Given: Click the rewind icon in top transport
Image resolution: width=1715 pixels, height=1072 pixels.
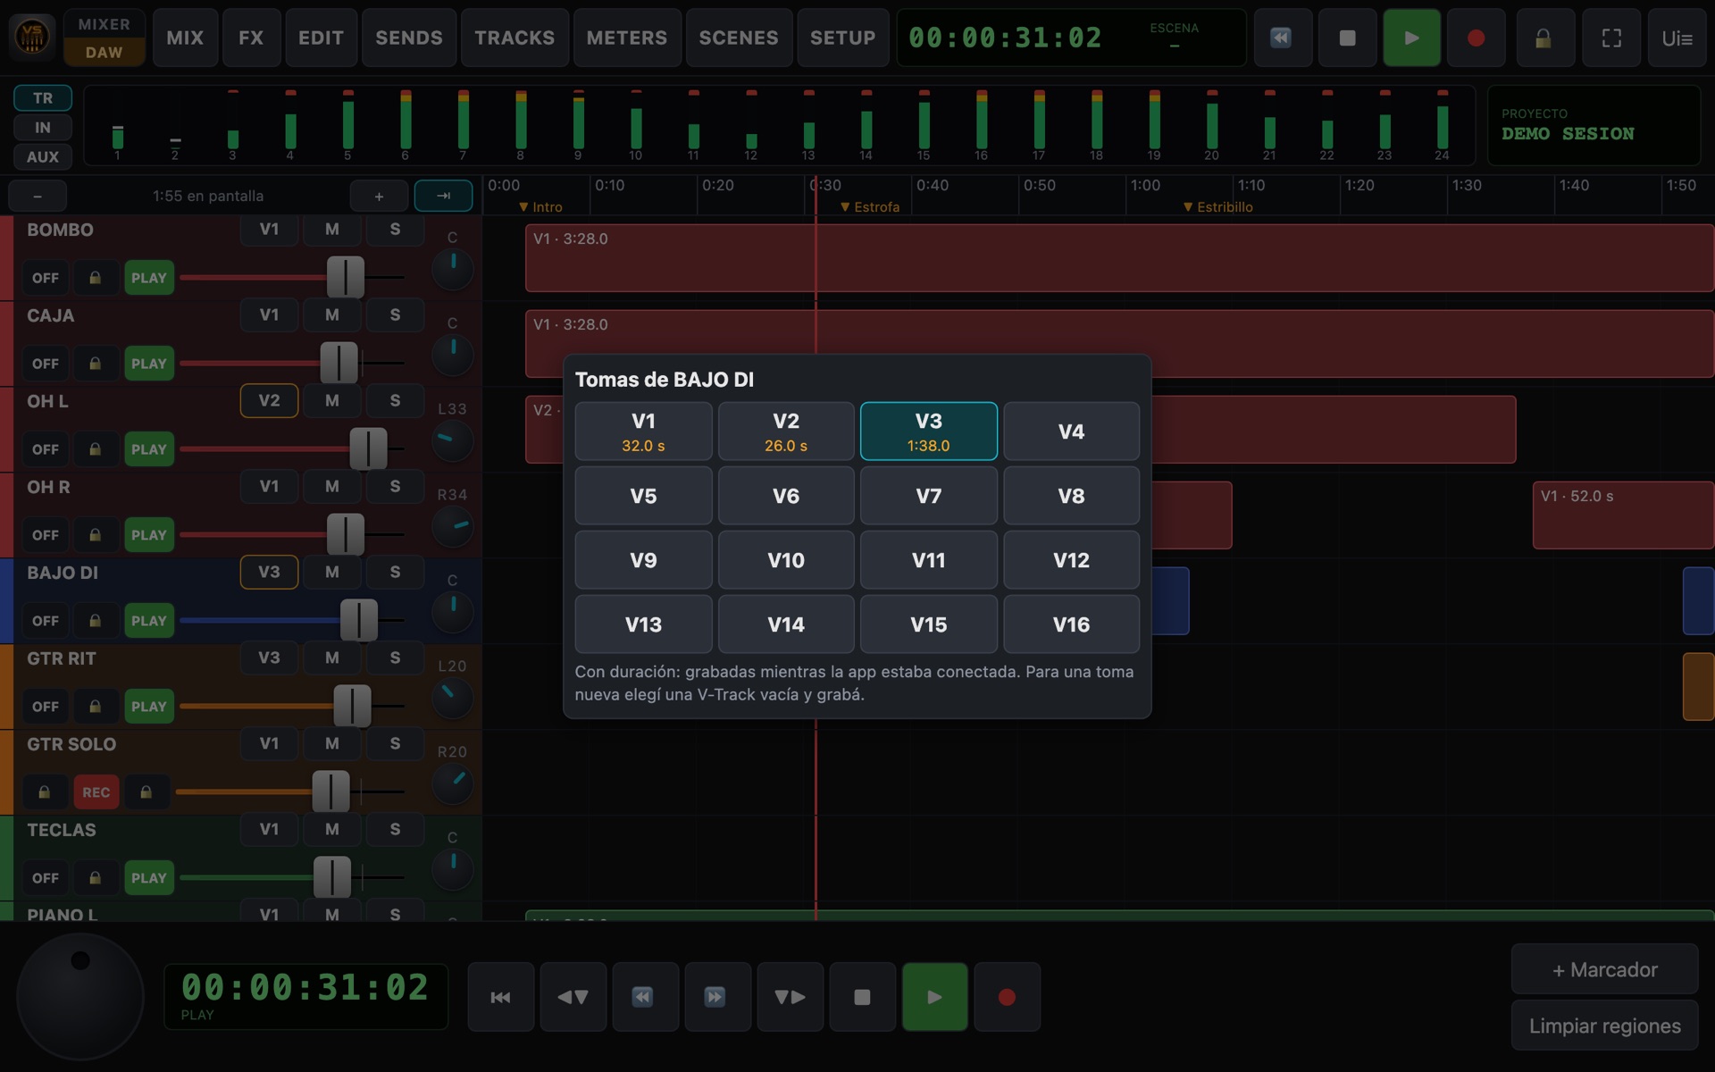Looking at the screenshot, I should point(1283,38).
